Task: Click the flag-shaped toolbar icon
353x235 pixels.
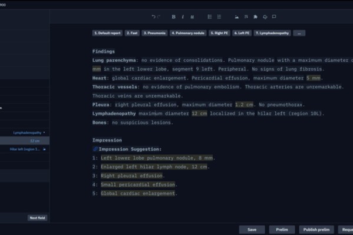Action: pos(246,16)
